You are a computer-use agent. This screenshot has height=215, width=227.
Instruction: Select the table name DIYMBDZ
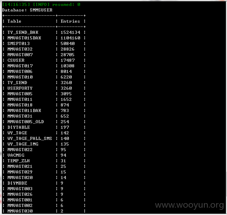coord(17,183)
